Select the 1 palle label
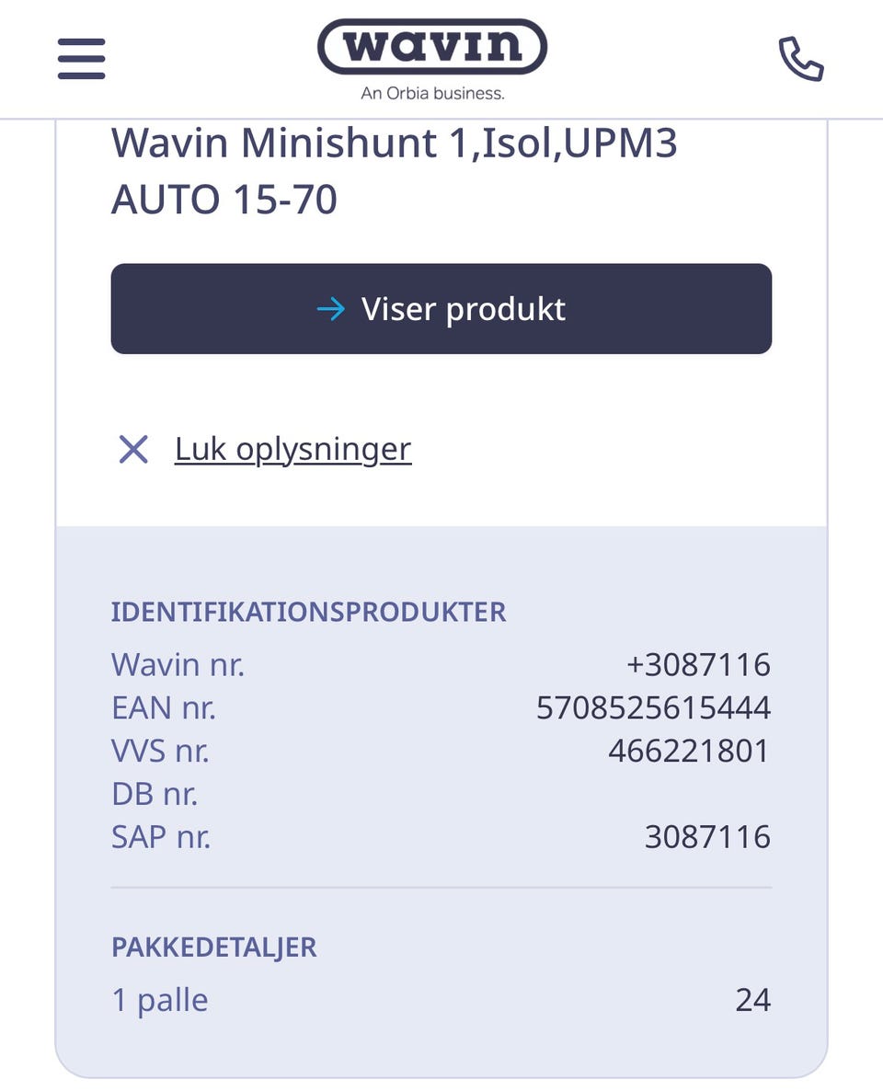883x1091 pixels. 160,1000
